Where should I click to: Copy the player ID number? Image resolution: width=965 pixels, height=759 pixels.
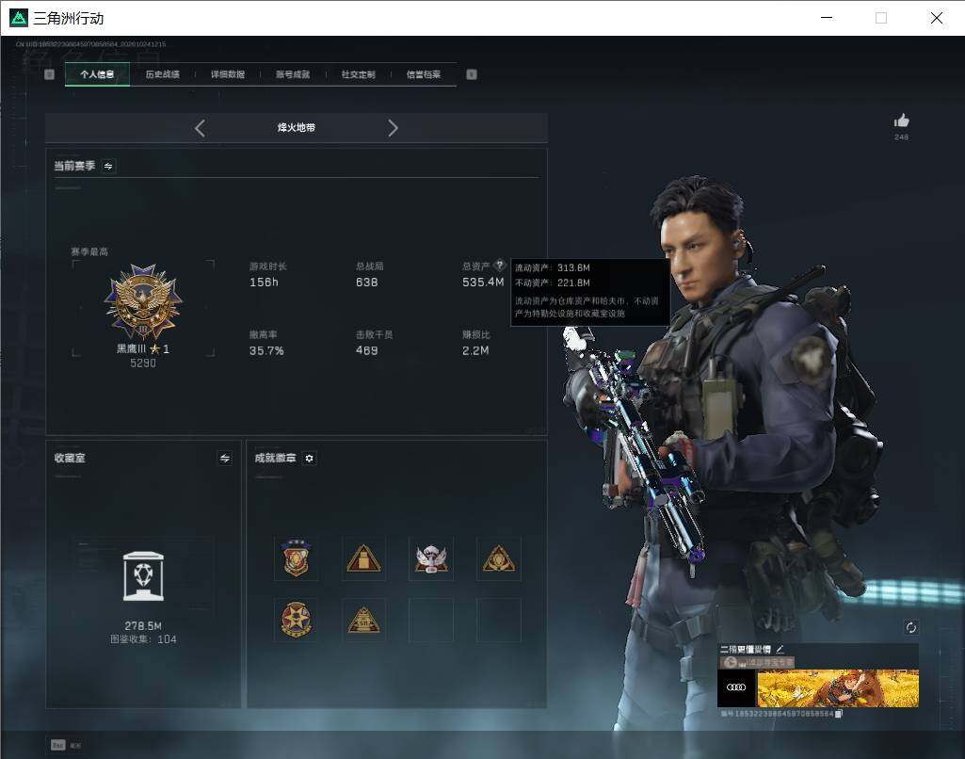(839, 714)
